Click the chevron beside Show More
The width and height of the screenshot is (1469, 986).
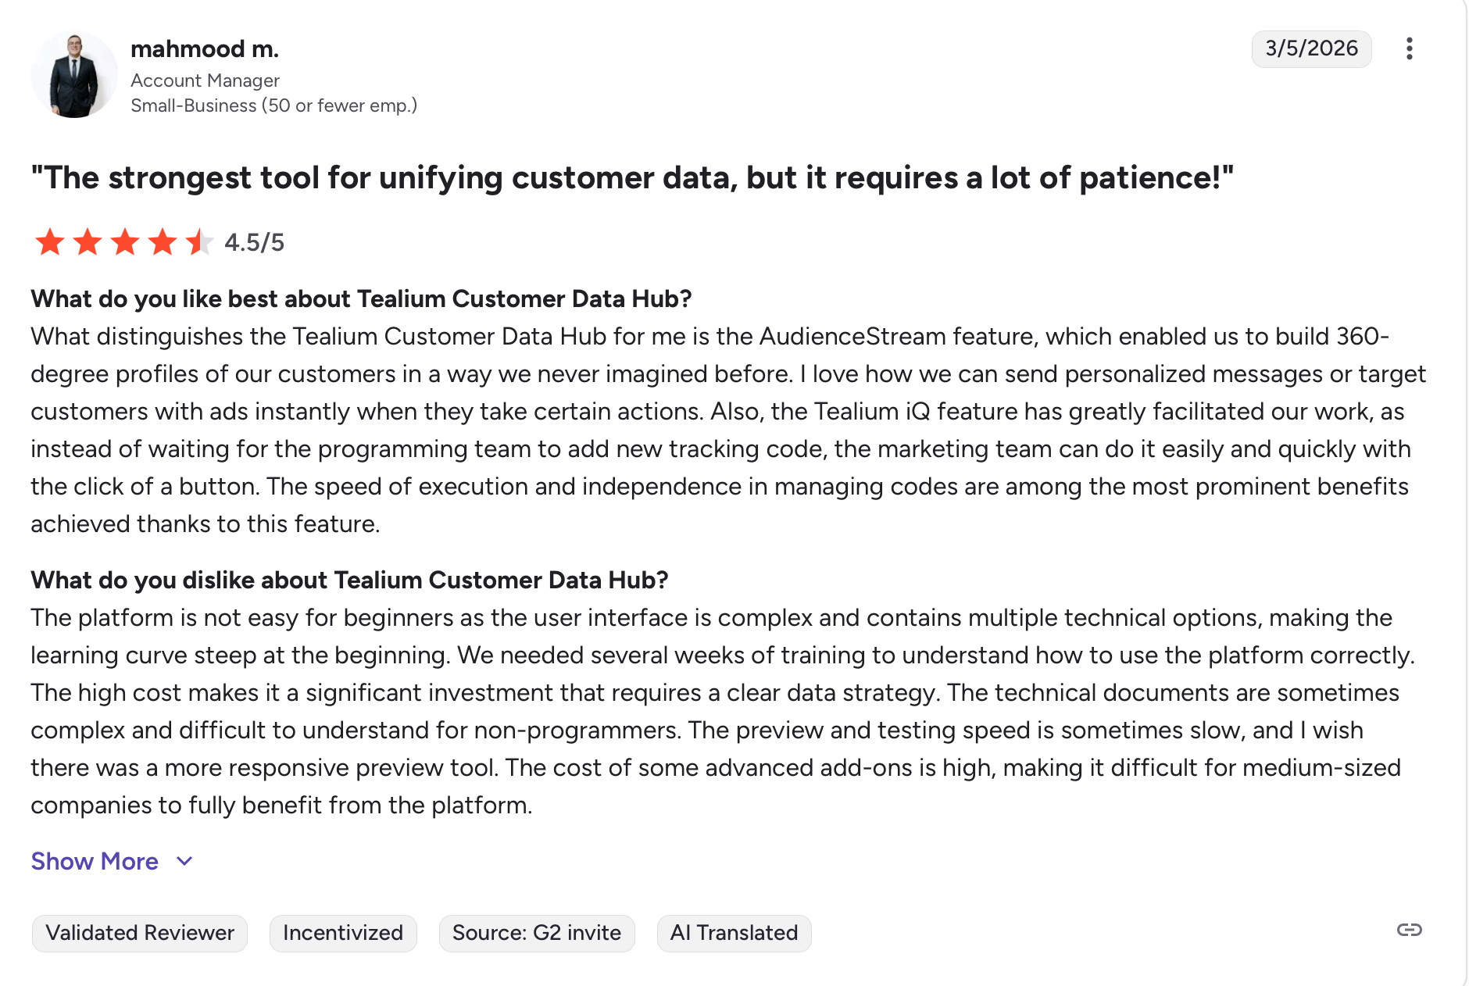(184, 861)
